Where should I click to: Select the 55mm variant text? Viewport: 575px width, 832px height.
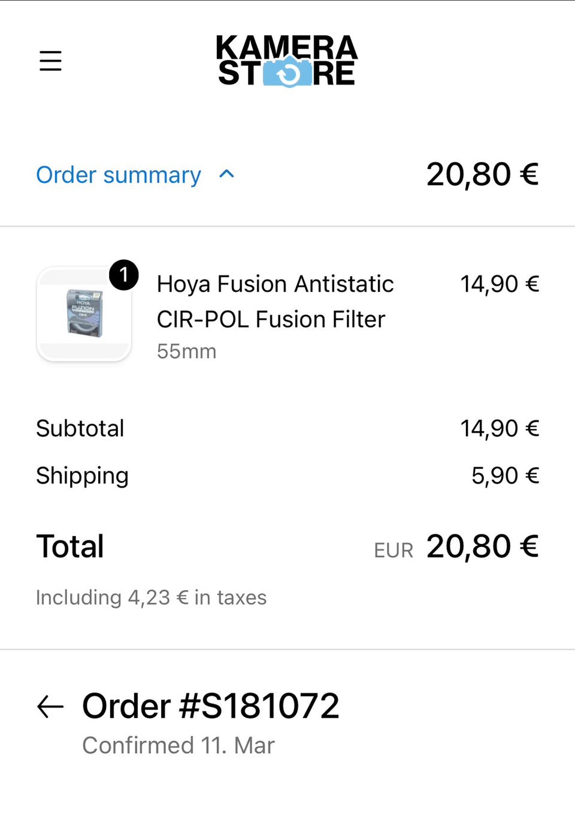(186, 352)
